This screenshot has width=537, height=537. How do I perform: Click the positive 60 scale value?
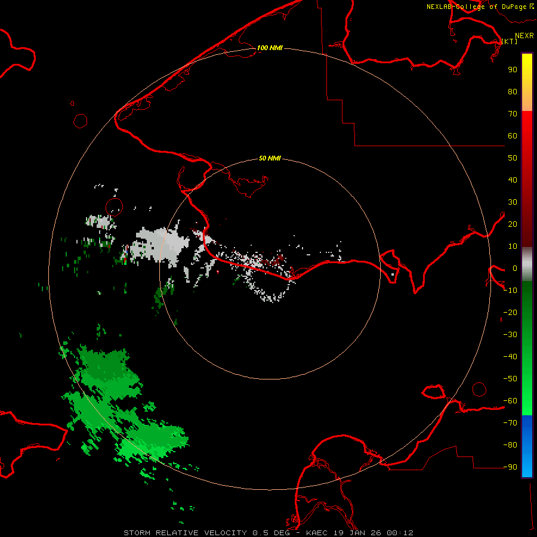(x=513, y=135)
